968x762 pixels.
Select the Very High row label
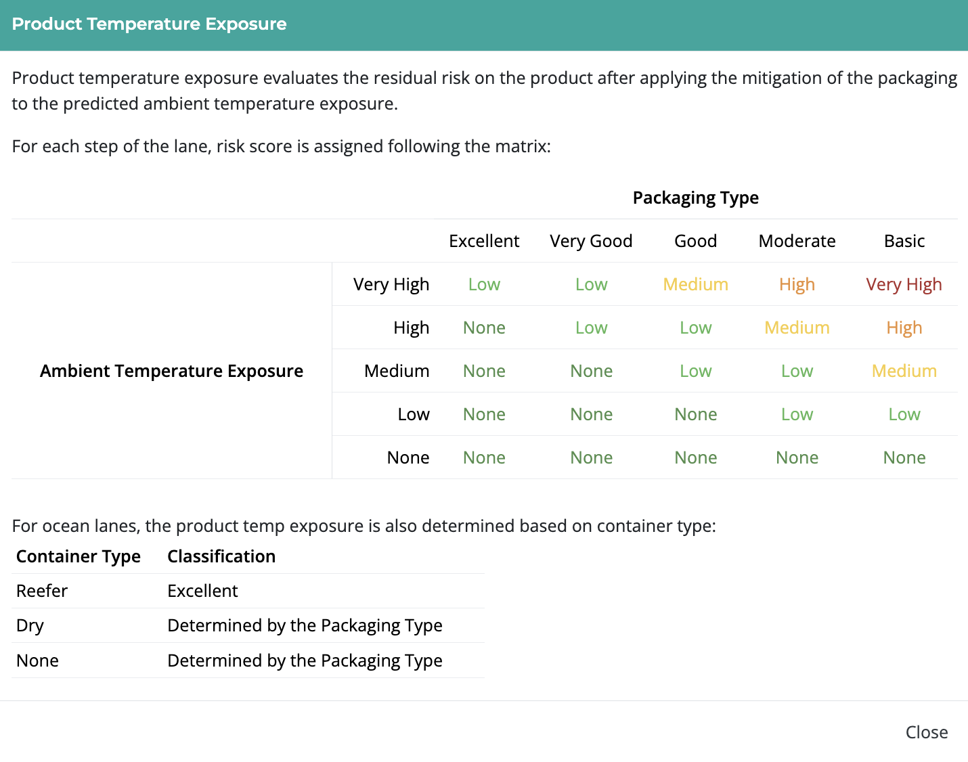coord(391,284)
